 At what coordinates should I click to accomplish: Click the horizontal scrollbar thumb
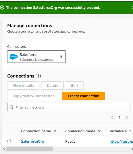point(30,149)
